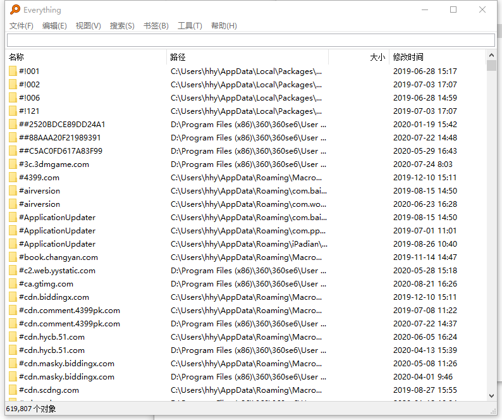Select the ##88AAA20F21989391 entry
The image size is (502, 420).
click(x=60, y=138)
